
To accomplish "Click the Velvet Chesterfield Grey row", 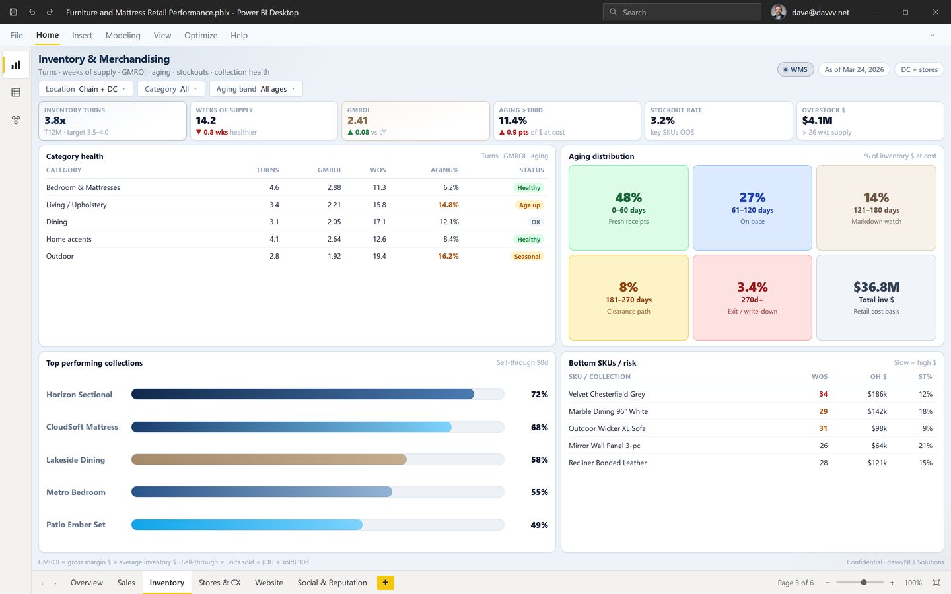I will (x=752, y=394).
